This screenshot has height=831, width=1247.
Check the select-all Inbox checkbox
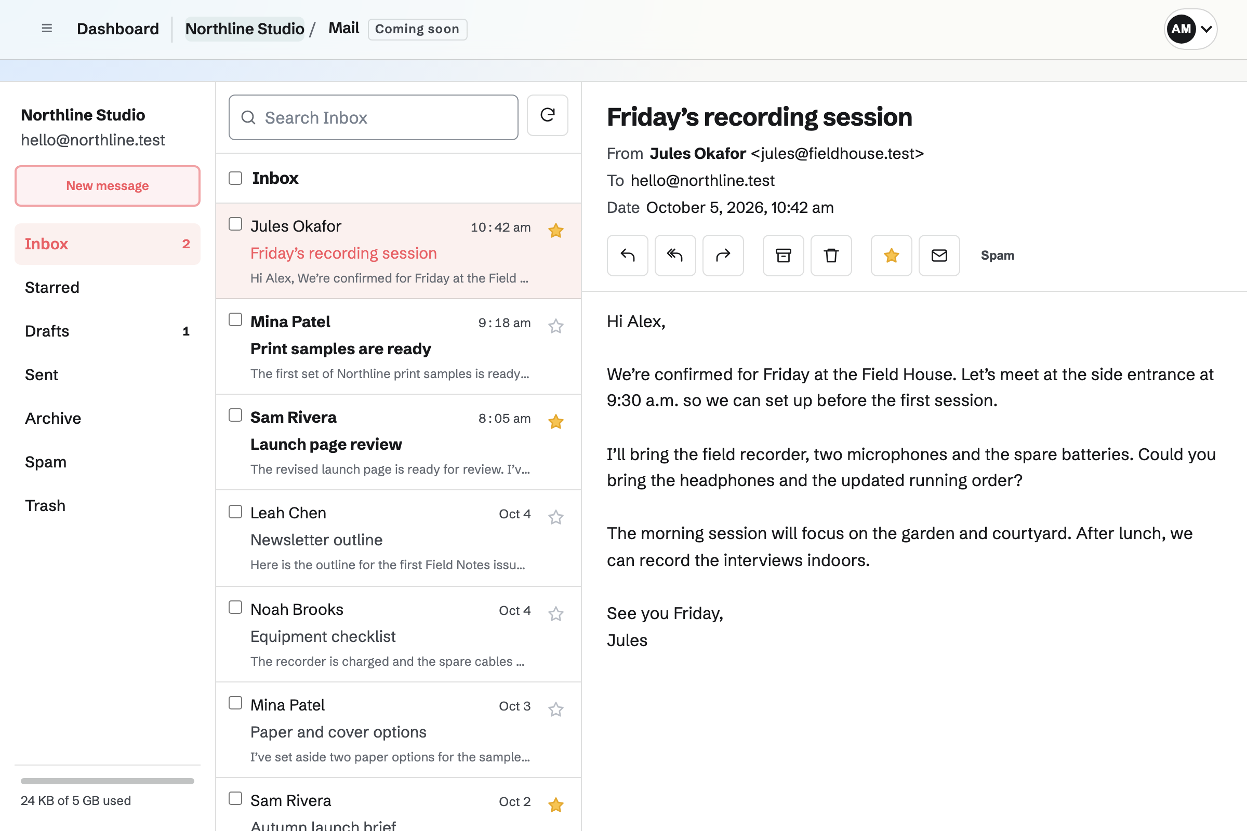pyautogui.click(x=235, y=178)
